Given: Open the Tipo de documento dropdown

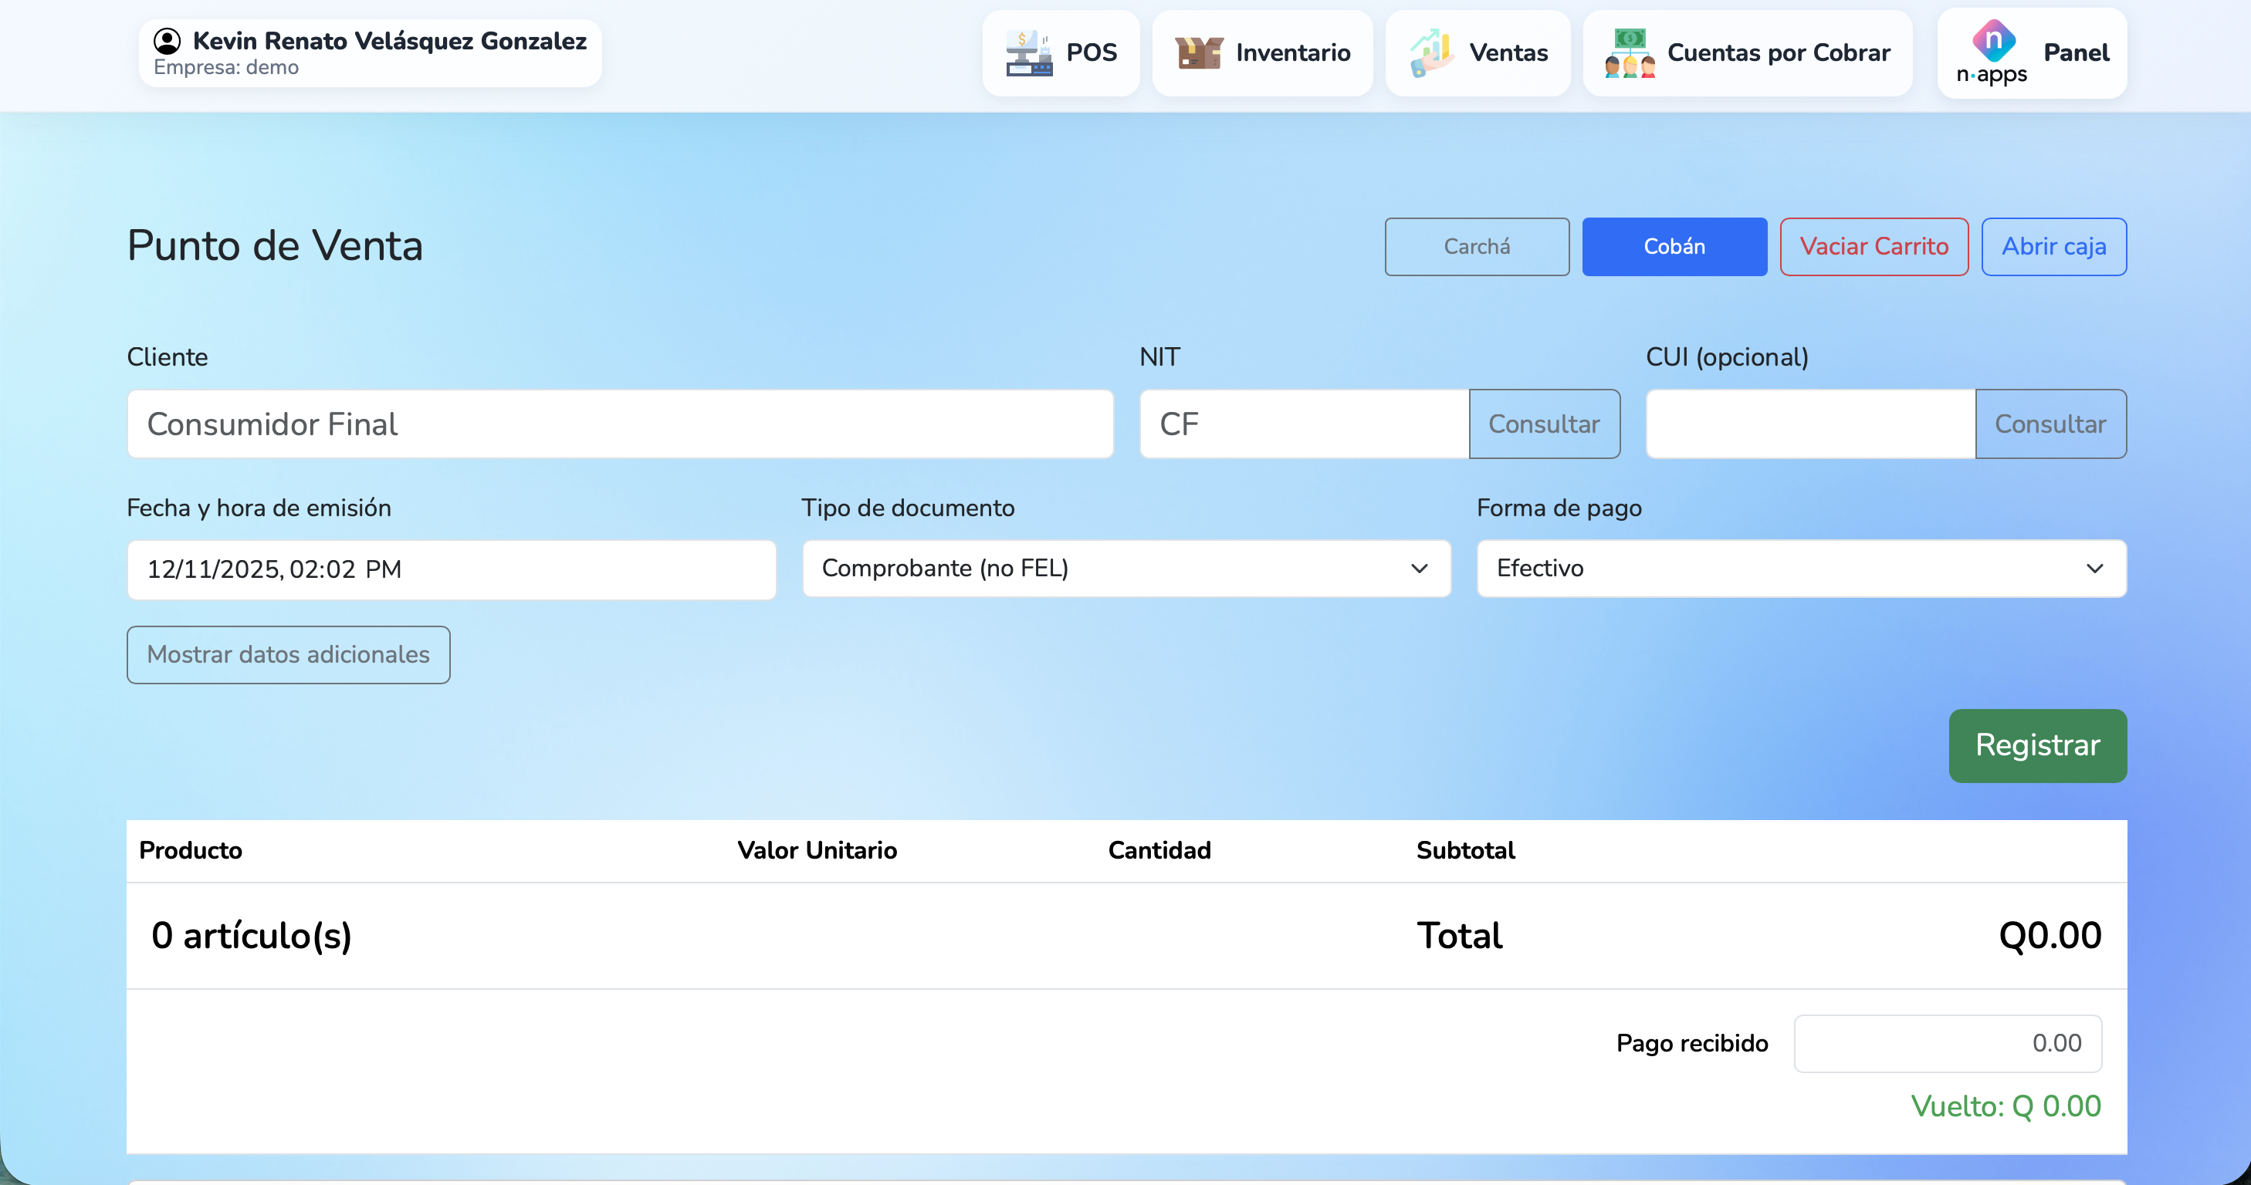Looking at the screenshot, I should [1125, 569].
